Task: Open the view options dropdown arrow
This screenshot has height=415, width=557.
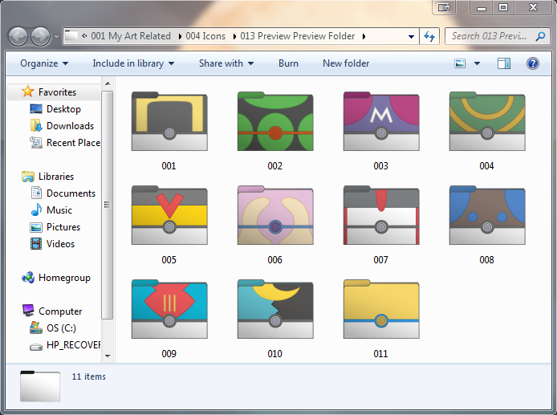Action: (x=477, y=63)
